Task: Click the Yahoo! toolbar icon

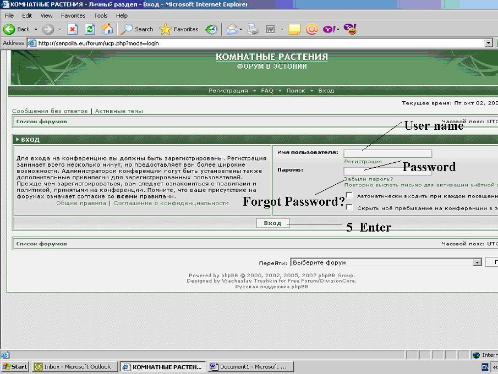Action: tap(330, 29)
